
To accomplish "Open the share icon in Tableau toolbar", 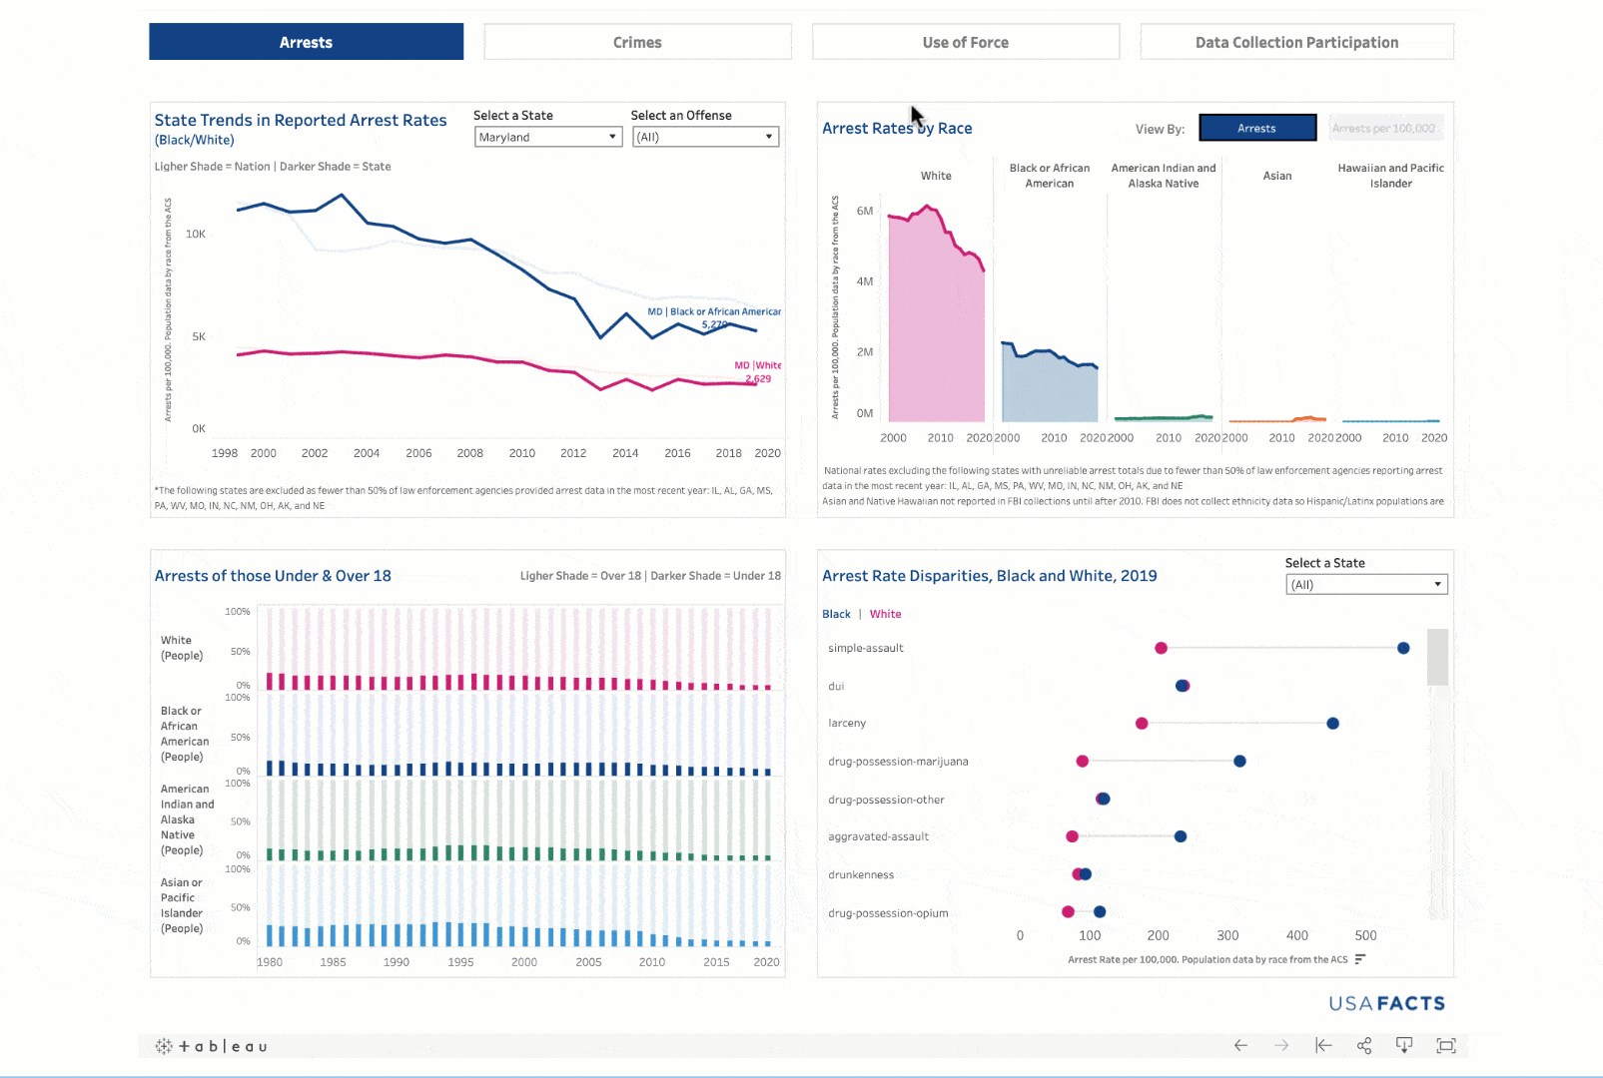I will click(1364, 1045).
